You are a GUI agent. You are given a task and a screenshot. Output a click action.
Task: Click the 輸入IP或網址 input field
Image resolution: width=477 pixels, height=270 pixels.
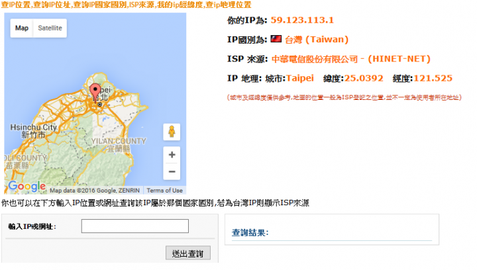click(134, 226)
